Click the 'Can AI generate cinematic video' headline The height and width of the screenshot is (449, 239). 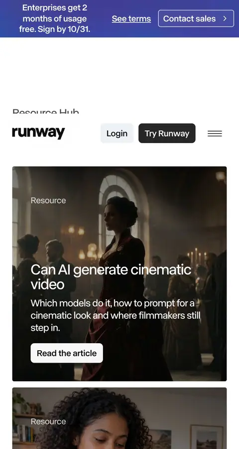click(x=111, y=277)
